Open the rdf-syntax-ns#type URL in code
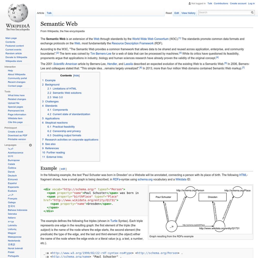258x258 pixels. point(92,253)
